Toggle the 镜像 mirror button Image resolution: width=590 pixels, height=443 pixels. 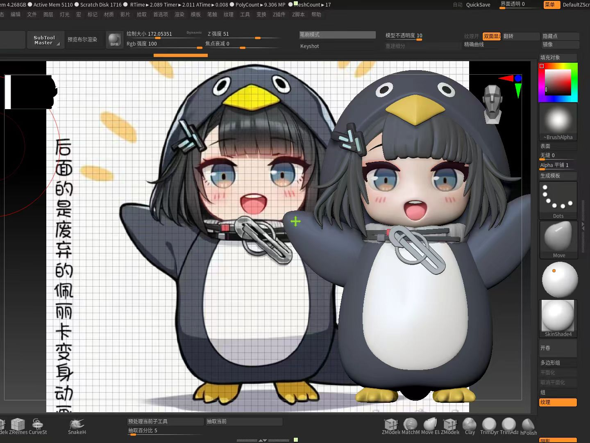click(x=560, y=45)
